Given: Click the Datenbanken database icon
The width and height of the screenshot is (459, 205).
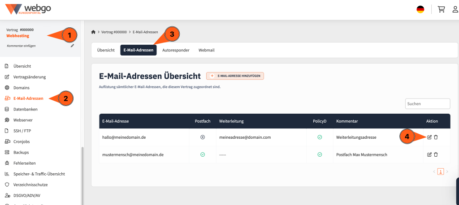Looking at the screenshot, I should click(7, 109).
